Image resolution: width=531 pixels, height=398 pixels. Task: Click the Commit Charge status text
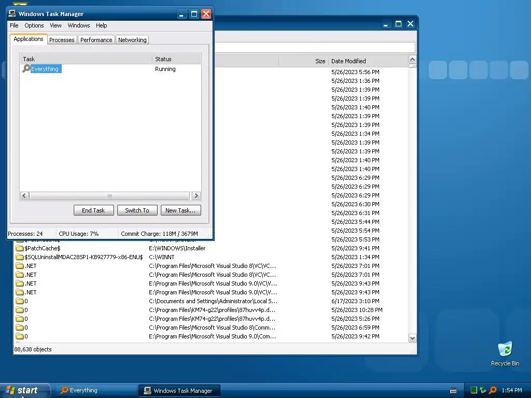click(159, 234)
